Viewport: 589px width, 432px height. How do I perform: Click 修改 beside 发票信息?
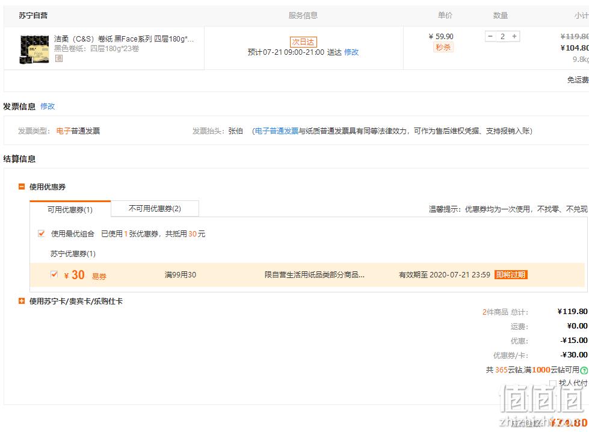click(48, 106)
